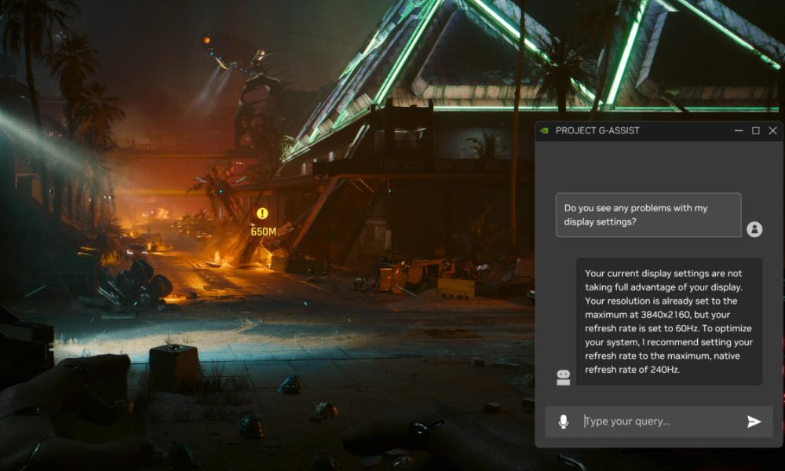Click the '240Hz' text in the response
The width and height of the screenshot is (785, 471).
662,370
